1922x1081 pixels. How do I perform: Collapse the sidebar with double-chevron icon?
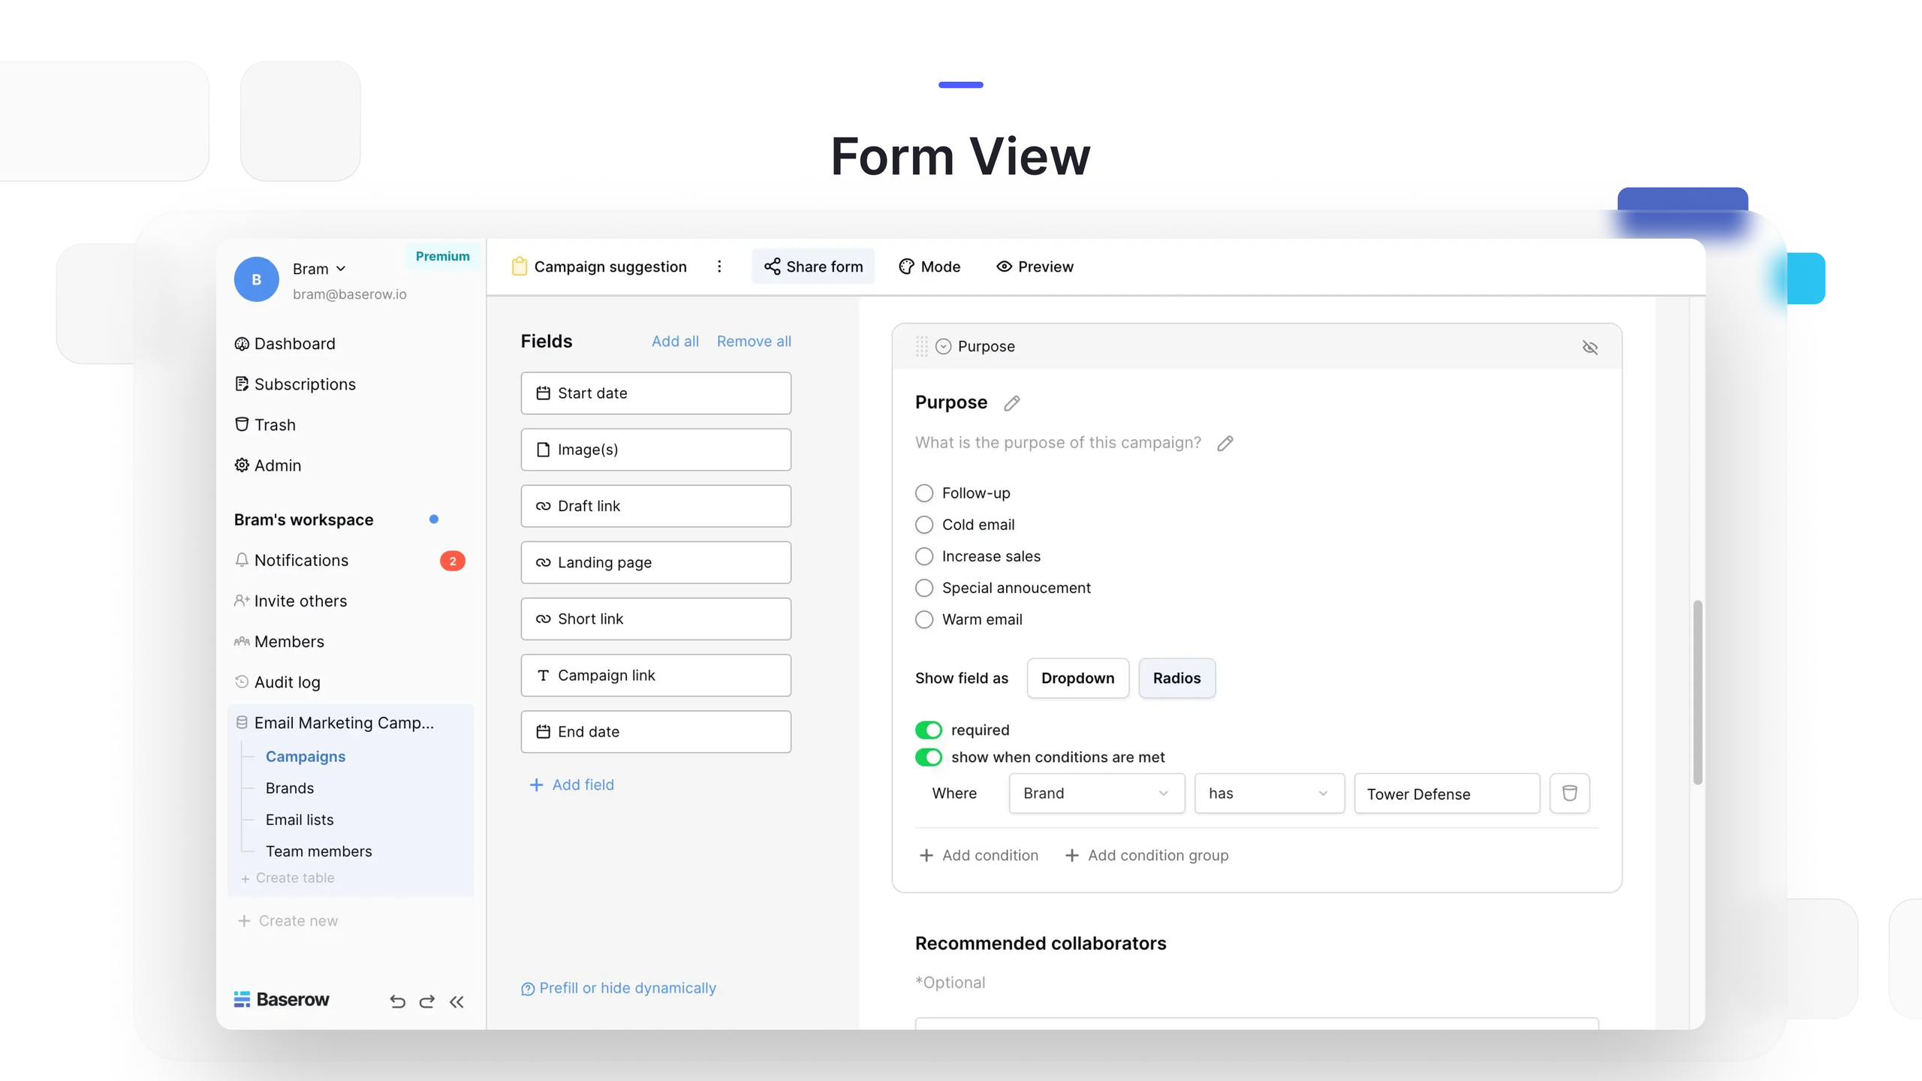coord(456,1001)
